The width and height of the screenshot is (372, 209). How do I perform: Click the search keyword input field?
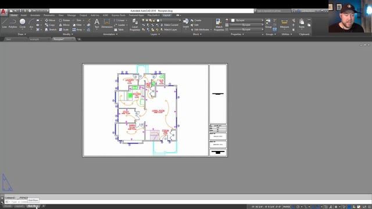click(273, 11)
